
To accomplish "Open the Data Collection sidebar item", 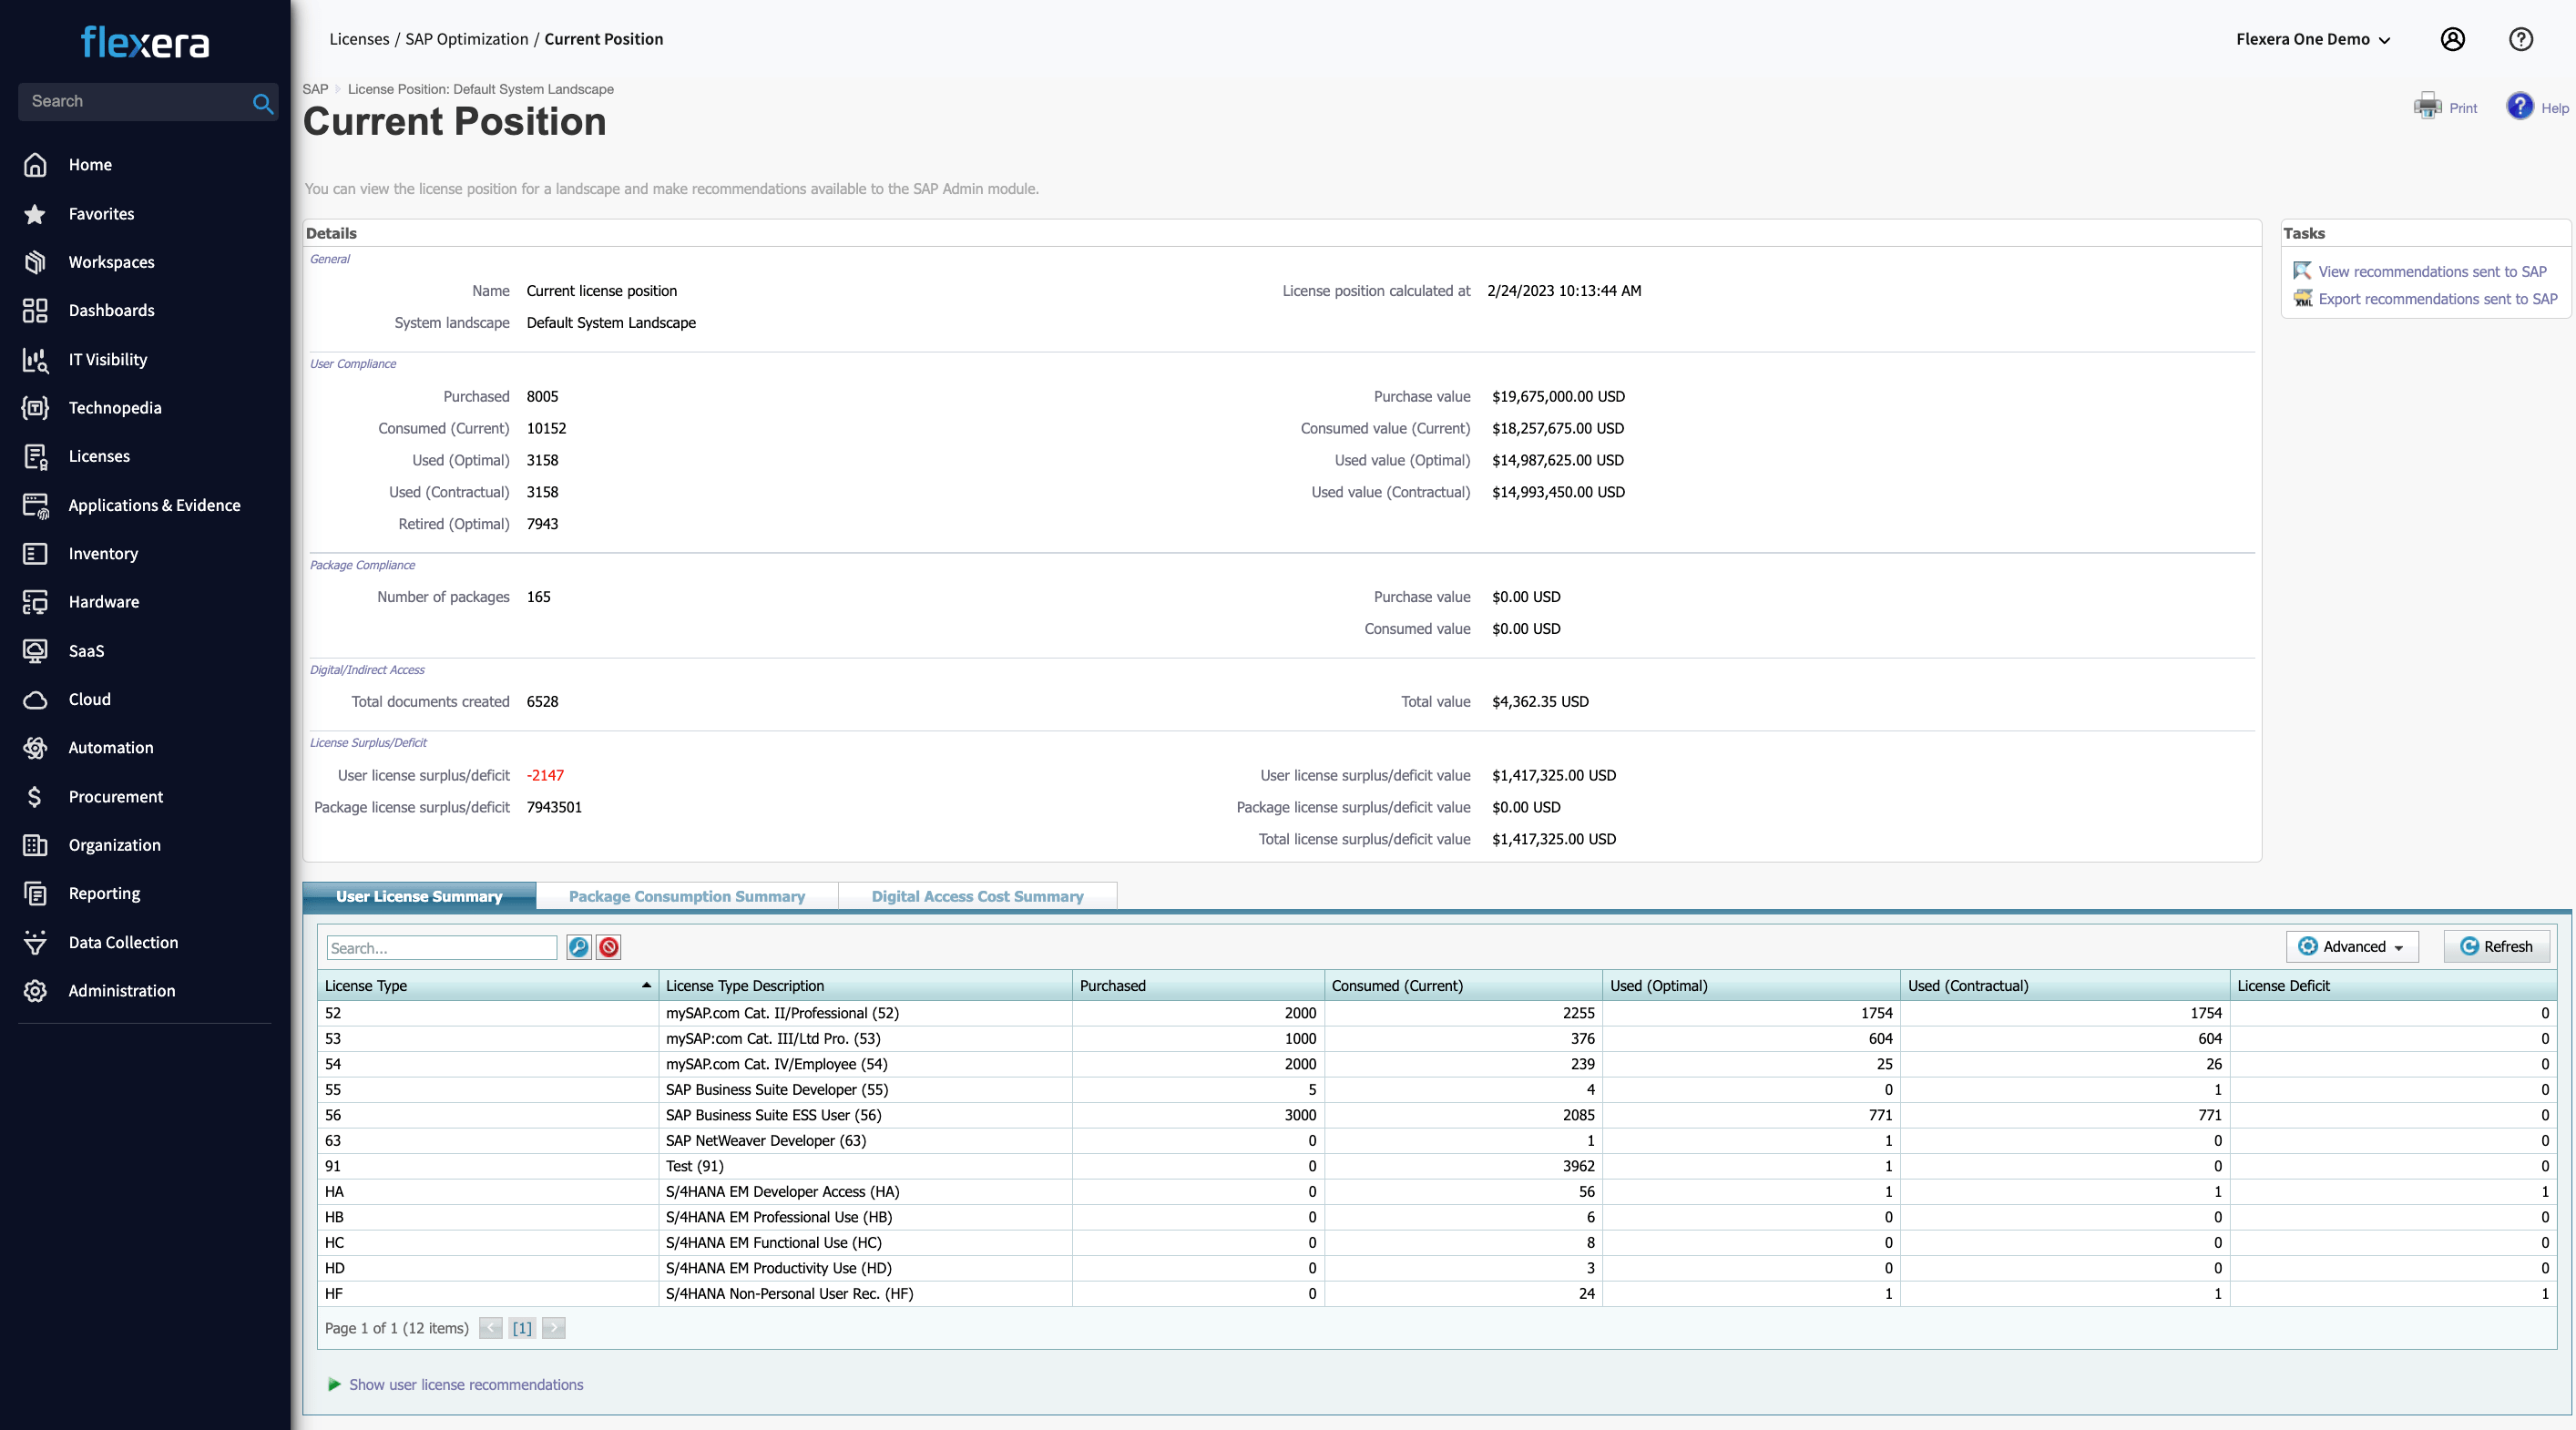I will 123,942.
